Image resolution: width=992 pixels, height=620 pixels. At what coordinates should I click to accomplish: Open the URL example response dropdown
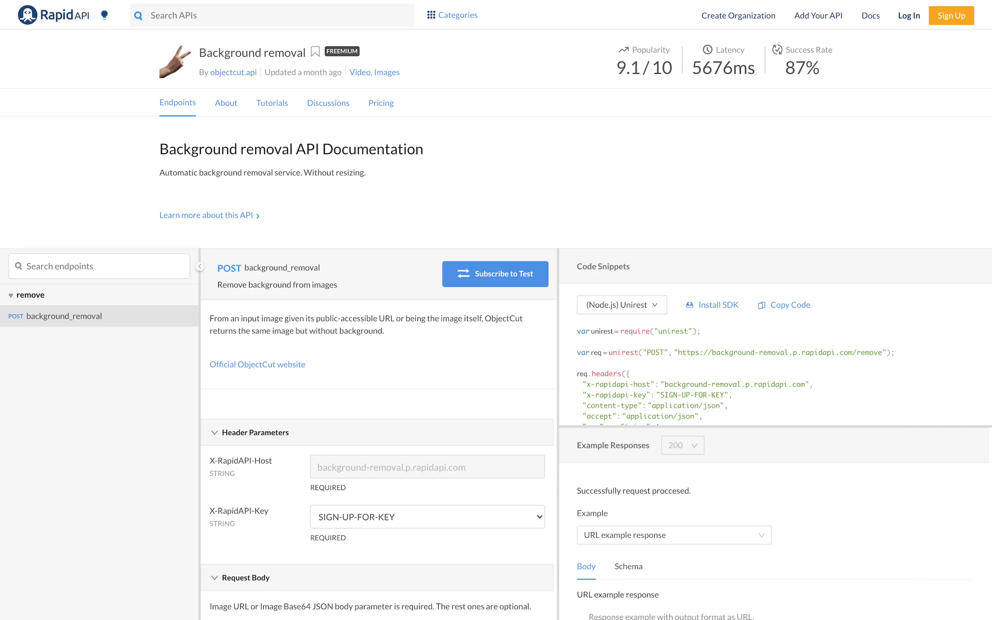pos(673,535)
